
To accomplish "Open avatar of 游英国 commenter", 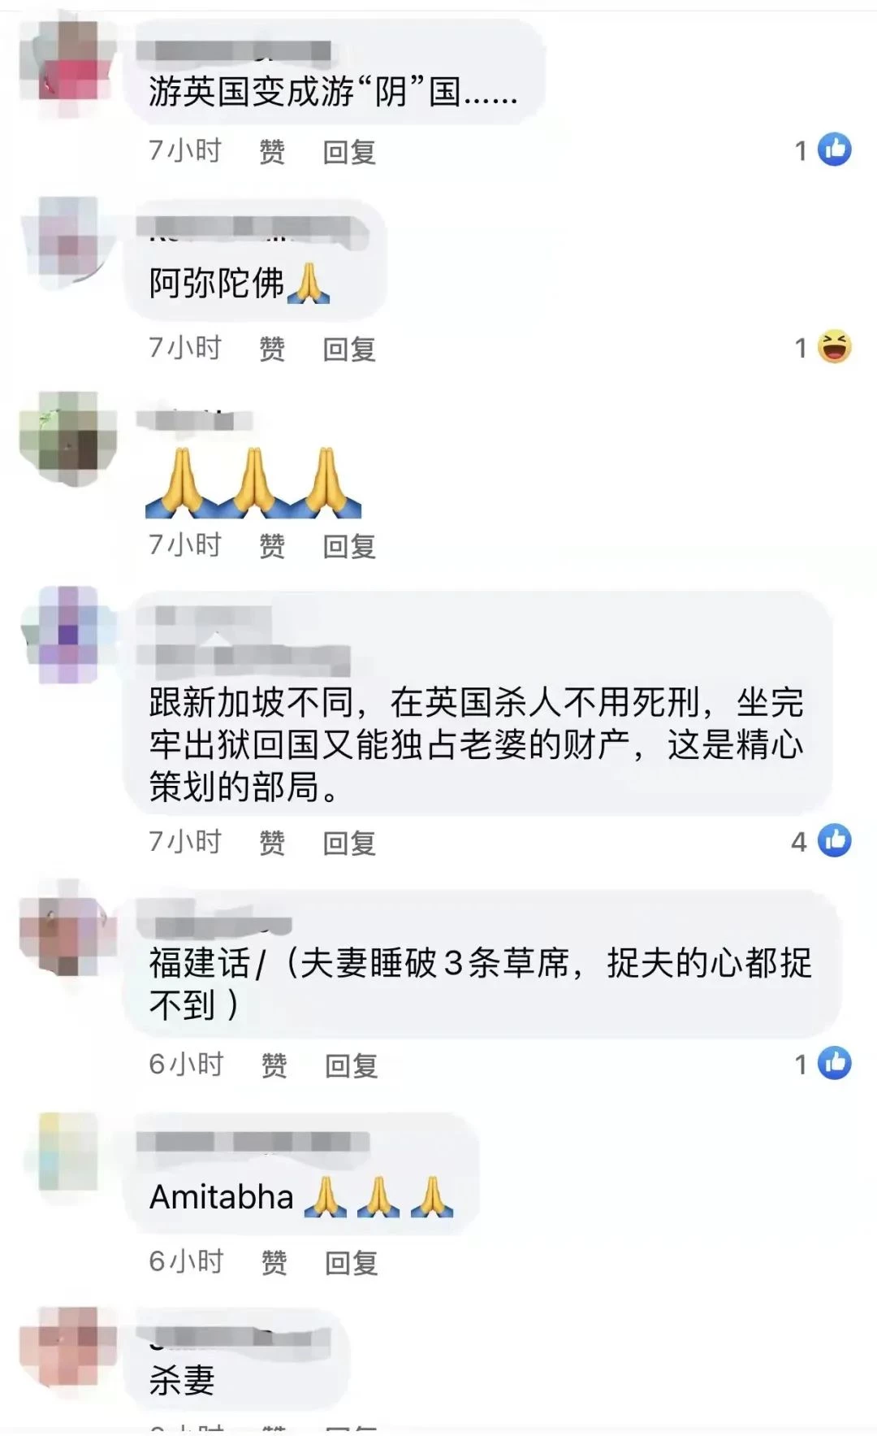I will [68, 70].
